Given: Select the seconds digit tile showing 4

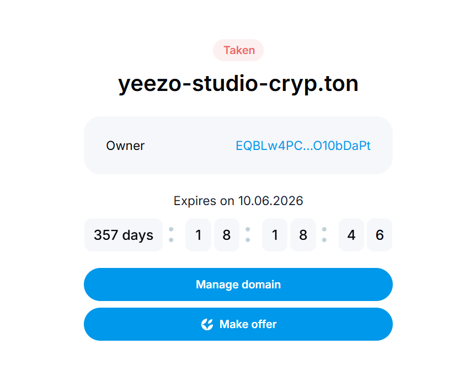Looking at the screenshot, I should coord(351,235).
